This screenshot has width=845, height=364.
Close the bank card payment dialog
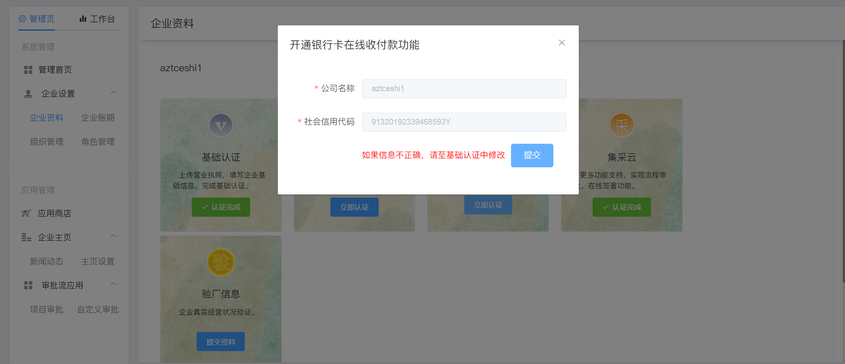(x=561, y=43)
